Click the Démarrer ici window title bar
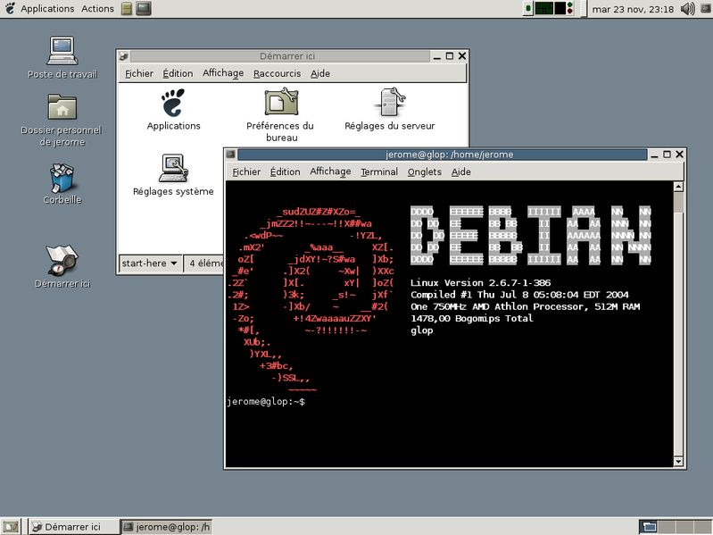This screenshot has height=535, width=713. point(280,56)
